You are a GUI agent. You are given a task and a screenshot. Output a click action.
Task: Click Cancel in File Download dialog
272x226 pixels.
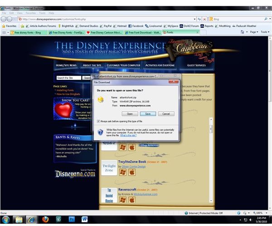click(x=166, y=114)
